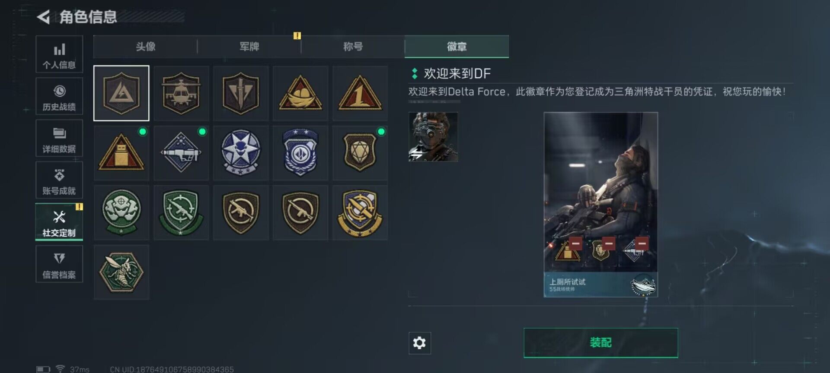Click the 装配 equip button
This screenshot has width=830, height=373.
(x=601, y=343)
